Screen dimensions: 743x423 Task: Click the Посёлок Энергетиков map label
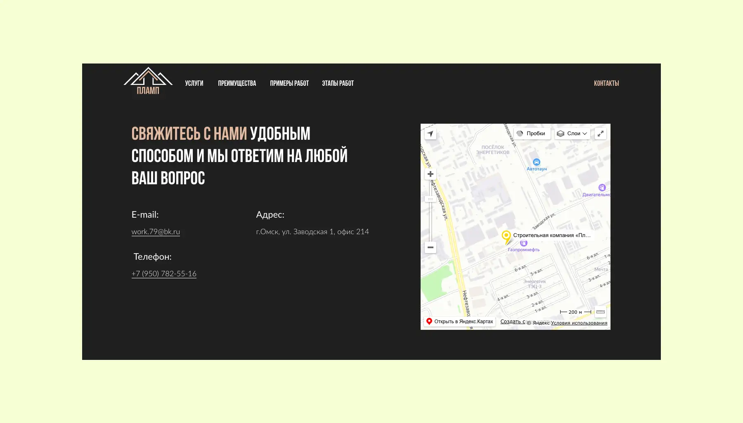(x=493, y=150)
